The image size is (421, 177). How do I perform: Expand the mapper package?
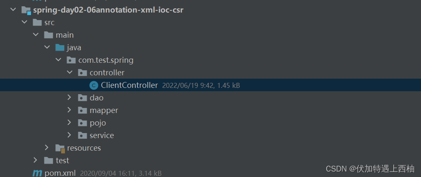(x=69, y=110)
